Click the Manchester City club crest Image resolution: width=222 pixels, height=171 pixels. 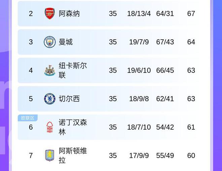click(50, 42)
